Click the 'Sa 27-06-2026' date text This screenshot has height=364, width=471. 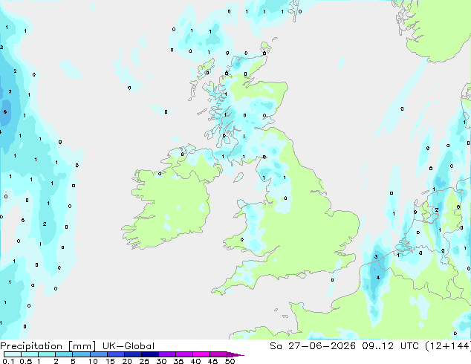point(313,346)
